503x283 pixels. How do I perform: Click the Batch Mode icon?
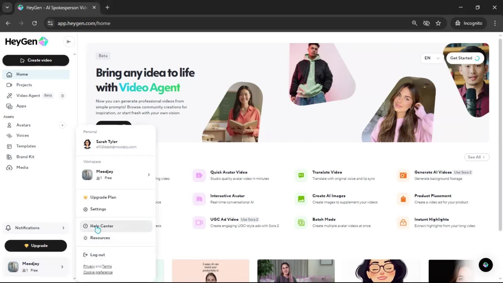click(301, 222)
